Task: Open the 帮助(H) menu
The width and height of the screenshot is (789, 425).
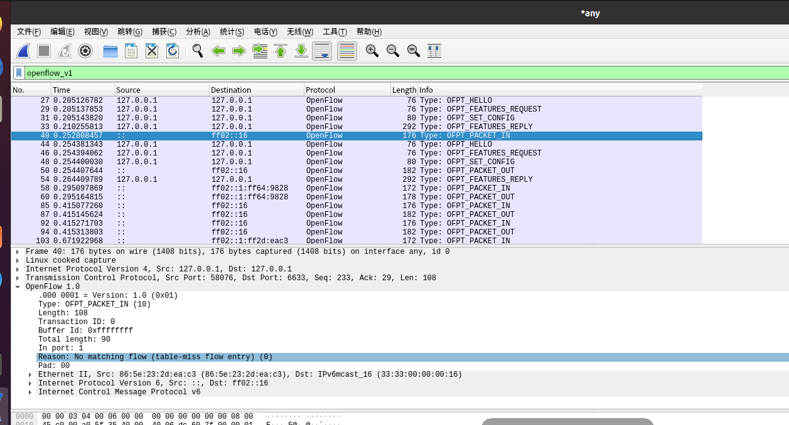Action: tap(368, 32)
